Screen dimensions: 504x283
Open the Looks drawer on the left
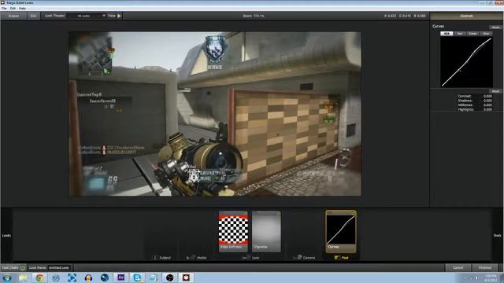coord(6,235)
